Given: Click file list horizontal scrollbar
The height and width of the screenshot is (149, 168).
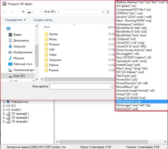Looking at the screenshot, I should 79,79.
